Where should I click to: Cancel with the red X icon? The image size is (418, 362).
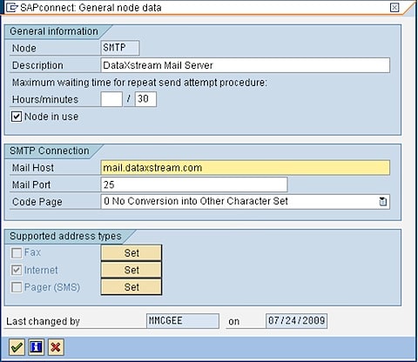pos(56,347)
